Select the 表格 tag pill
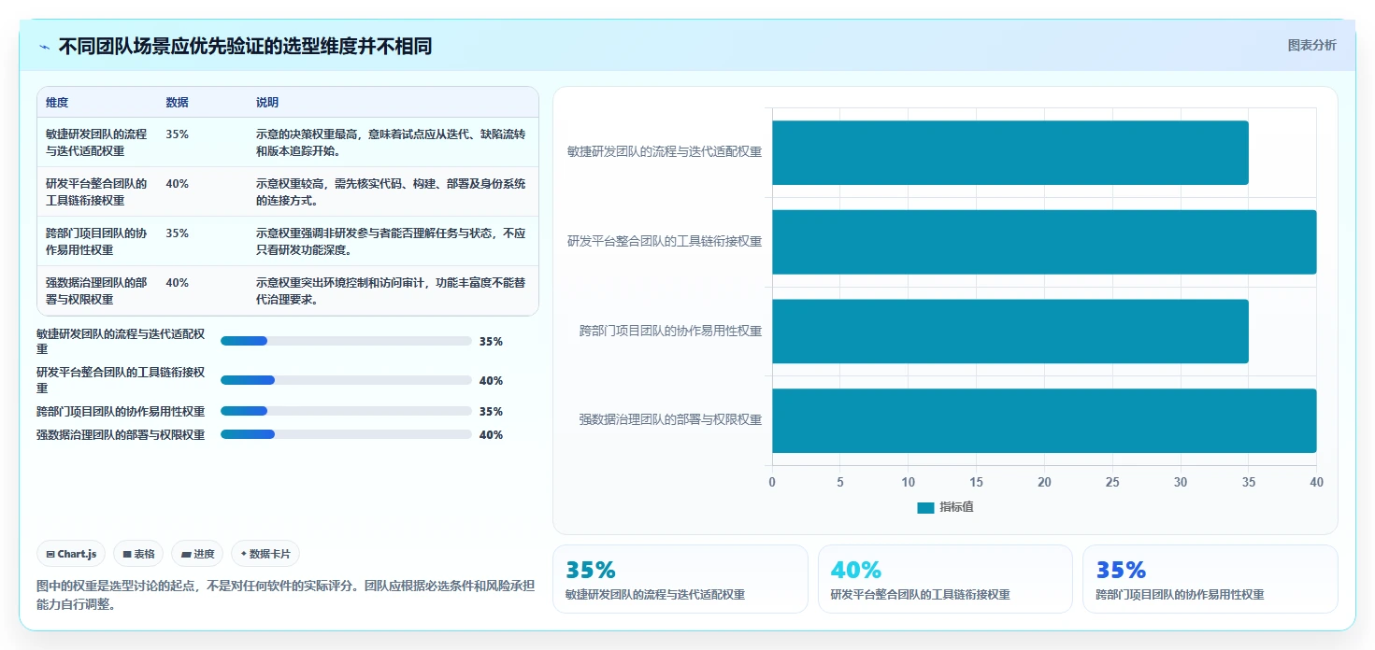The width and height of the screenshot is (1375, 650). [x=138, y=554]
